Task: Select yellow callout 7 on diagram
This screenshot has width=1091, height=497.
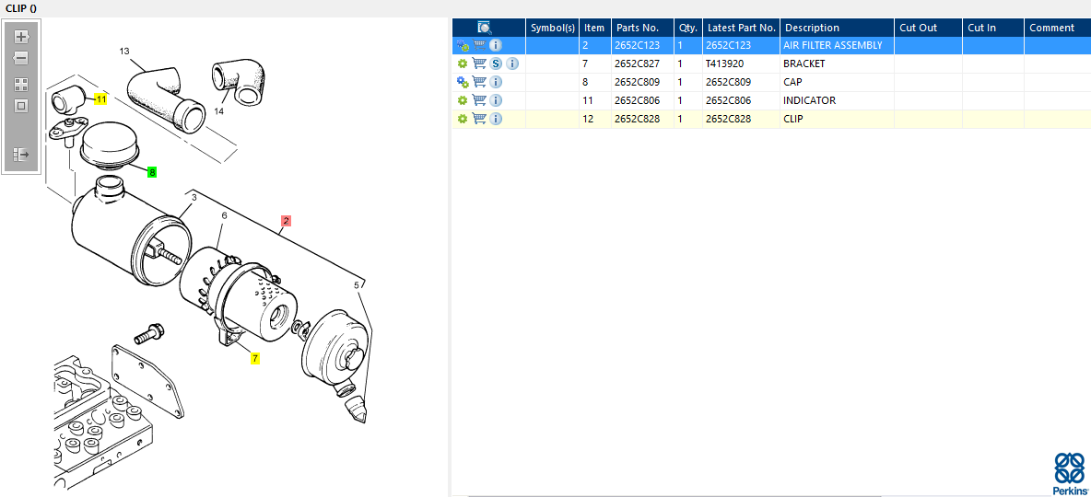Action: tap(255, 359)
